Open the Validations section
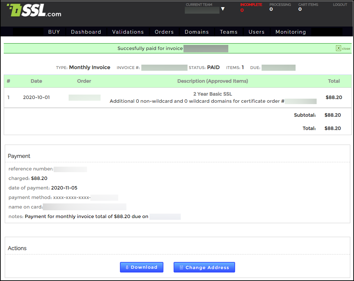Viewport: 354px width, 281px height. (128, 32)
